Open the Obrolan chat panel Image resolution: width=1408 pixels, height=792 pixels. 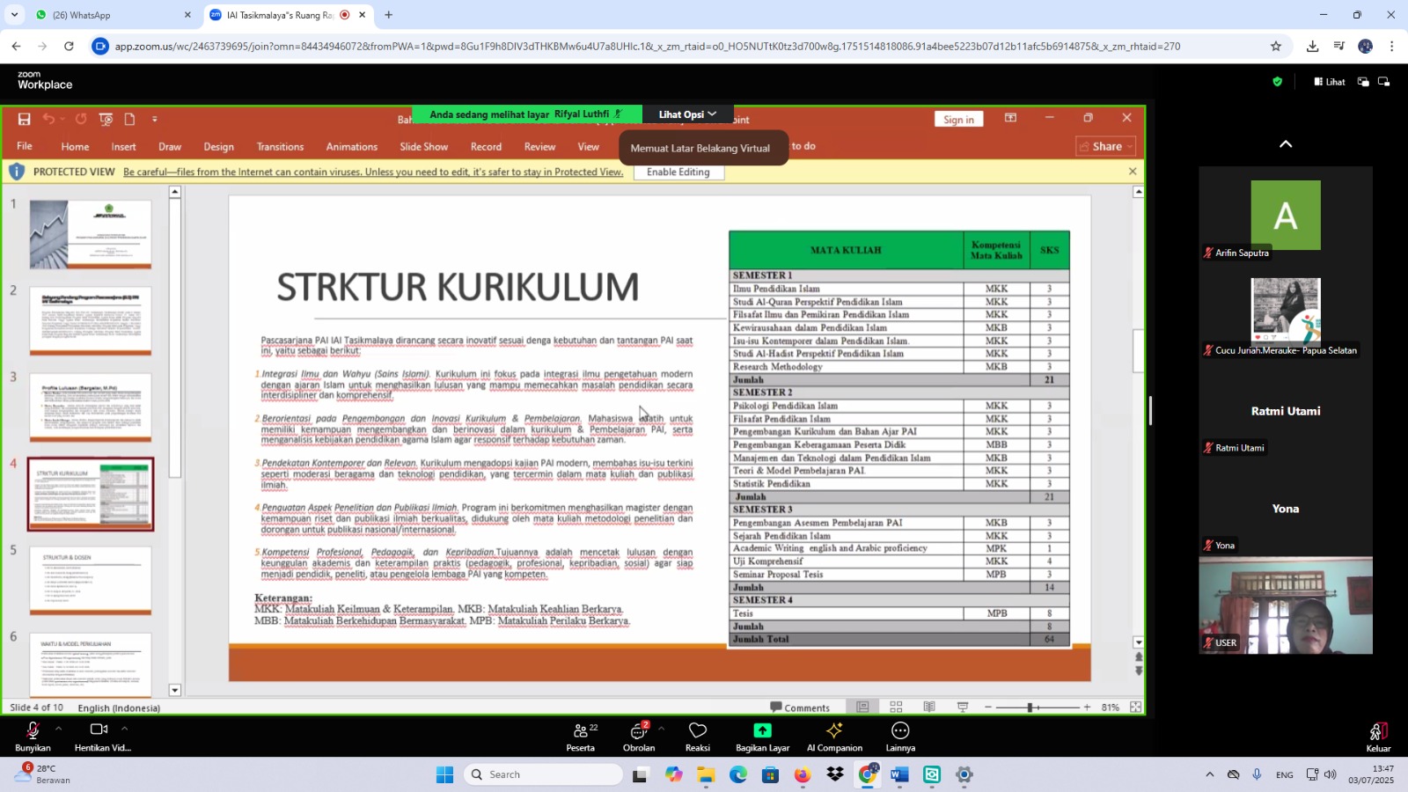[x=638, y=737]
